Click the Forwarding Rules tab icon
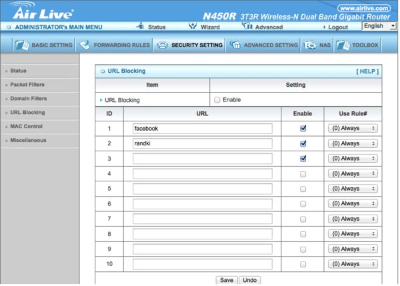This screenshot has height=286, width=400. coord(85,45)
